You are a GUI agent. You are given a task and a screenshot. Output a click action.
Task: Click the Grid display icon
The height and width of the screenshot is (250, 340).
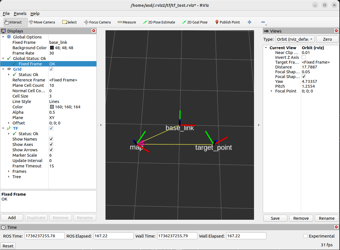(9, 69)
